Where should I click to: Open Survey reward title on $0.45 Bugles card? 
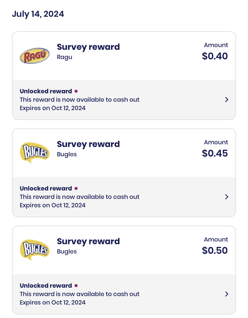pos(88,144)
